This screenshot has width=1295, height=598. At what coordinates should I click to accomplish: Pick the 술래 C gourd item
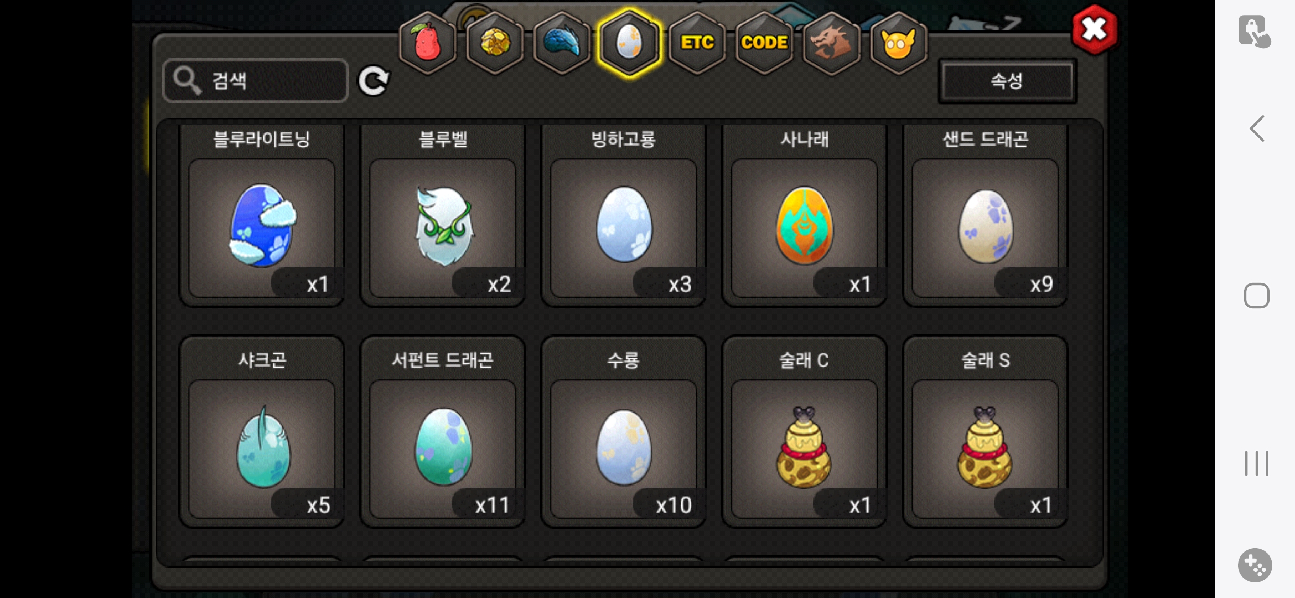[x=805, y=432]
